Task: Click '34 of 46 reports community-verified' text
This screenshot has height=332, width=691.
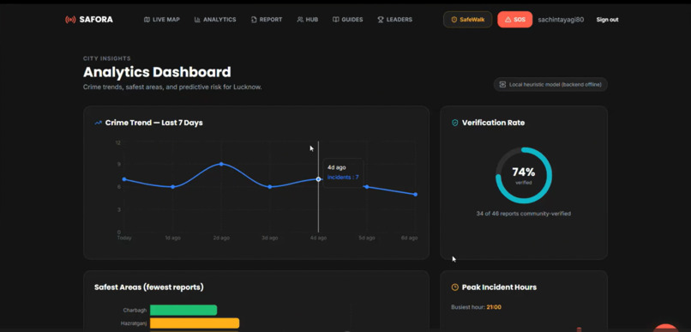Action: click(524, 214)
